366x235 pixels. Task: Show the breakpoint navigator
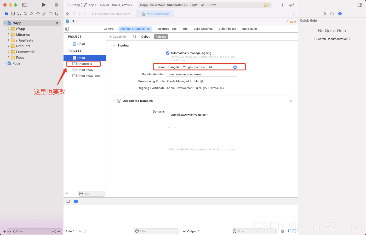50,14
